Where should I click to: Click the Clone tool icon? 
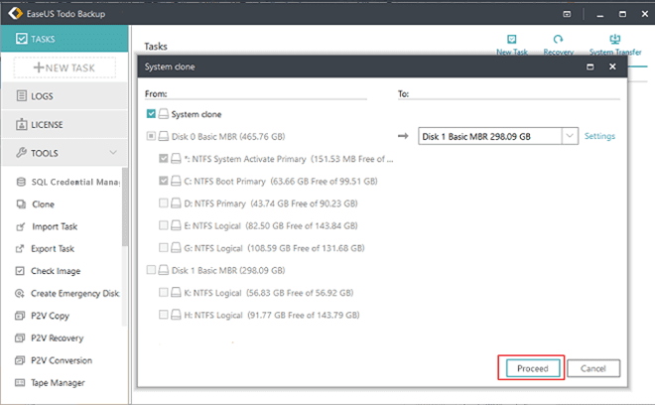click(x=21, y=203)
